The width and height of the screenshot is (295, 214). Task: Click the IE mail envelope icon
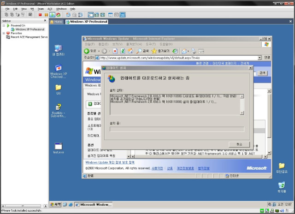point(184,51)
